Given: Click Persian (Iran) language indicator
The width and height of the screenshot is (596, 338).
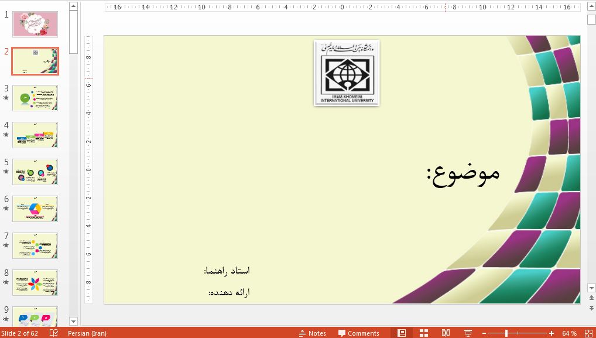Looking at the screenshot, I should click(x=87, y=333).
